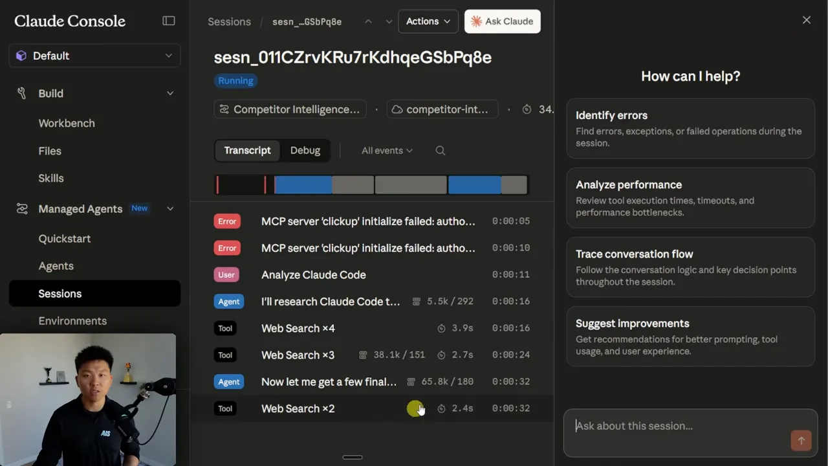Collapse the Managed Agents section chevron

coord(170,208)
